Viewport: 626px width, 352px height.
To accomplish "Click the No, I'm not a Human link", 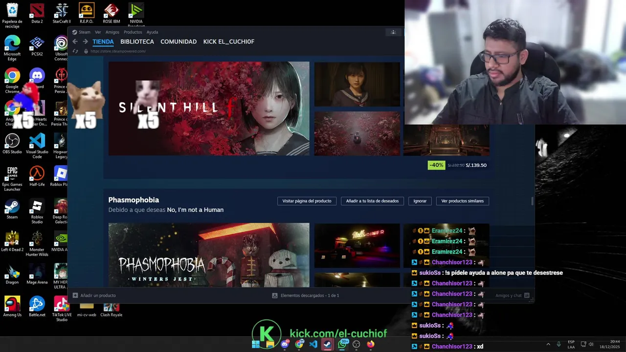I will 195,210.
